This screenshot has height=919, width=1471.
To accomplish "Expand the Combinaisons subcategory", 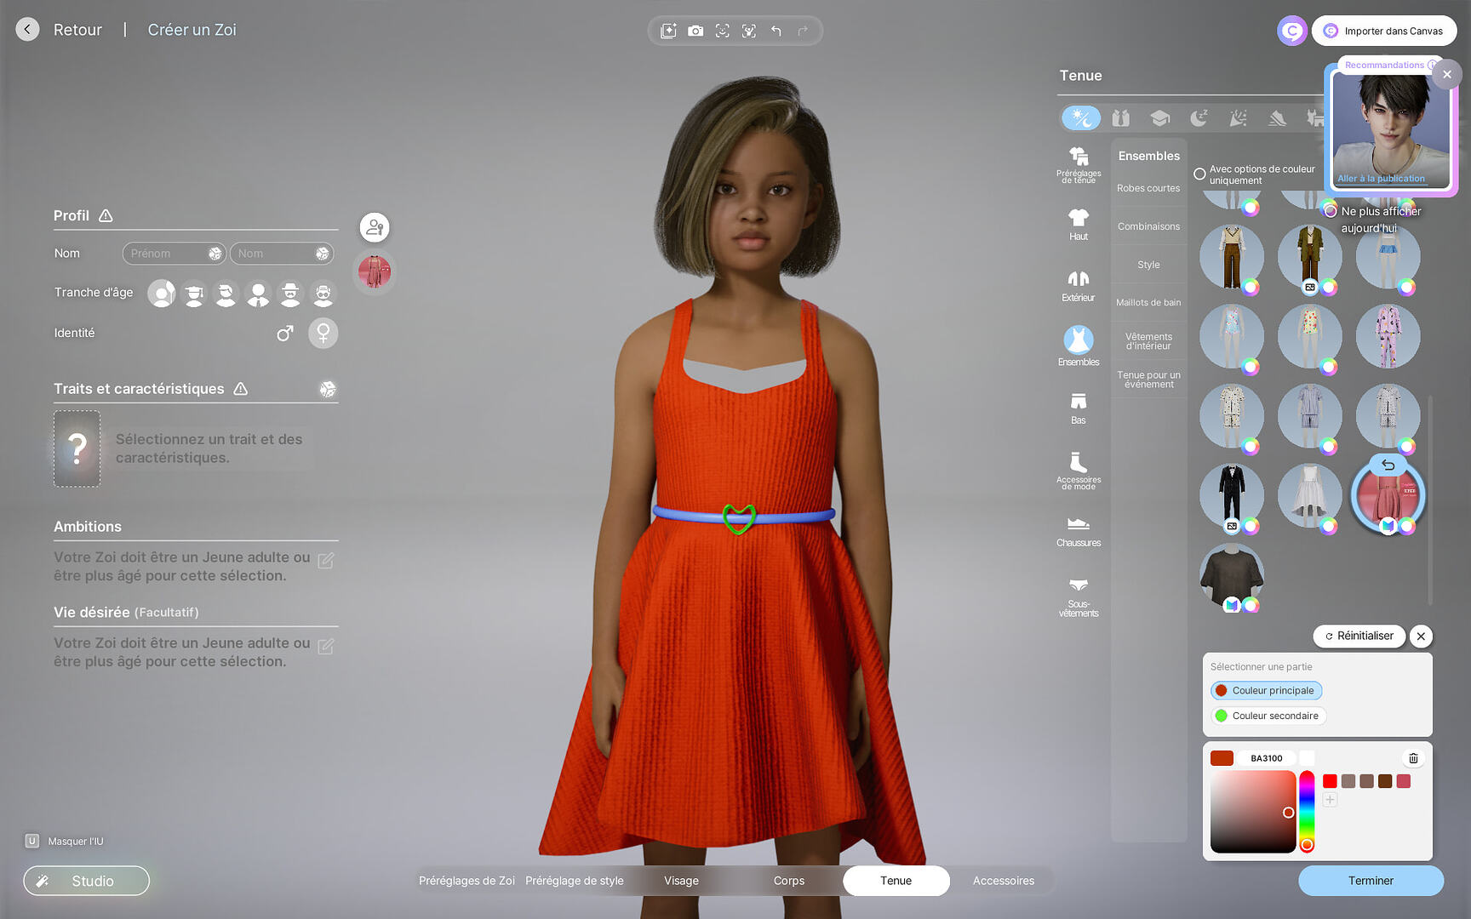I will pyautogui.click(x=1148, y=226).
